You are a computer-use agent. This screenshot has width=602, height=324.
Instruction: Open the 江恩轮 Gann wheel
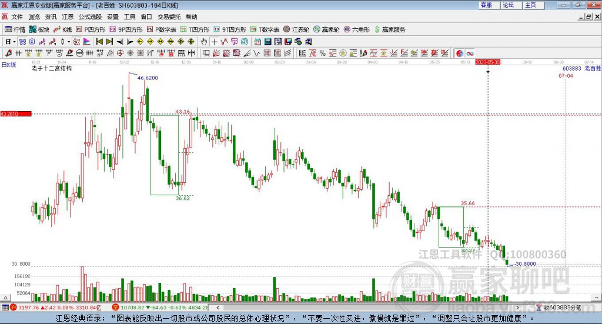point(296,29)
